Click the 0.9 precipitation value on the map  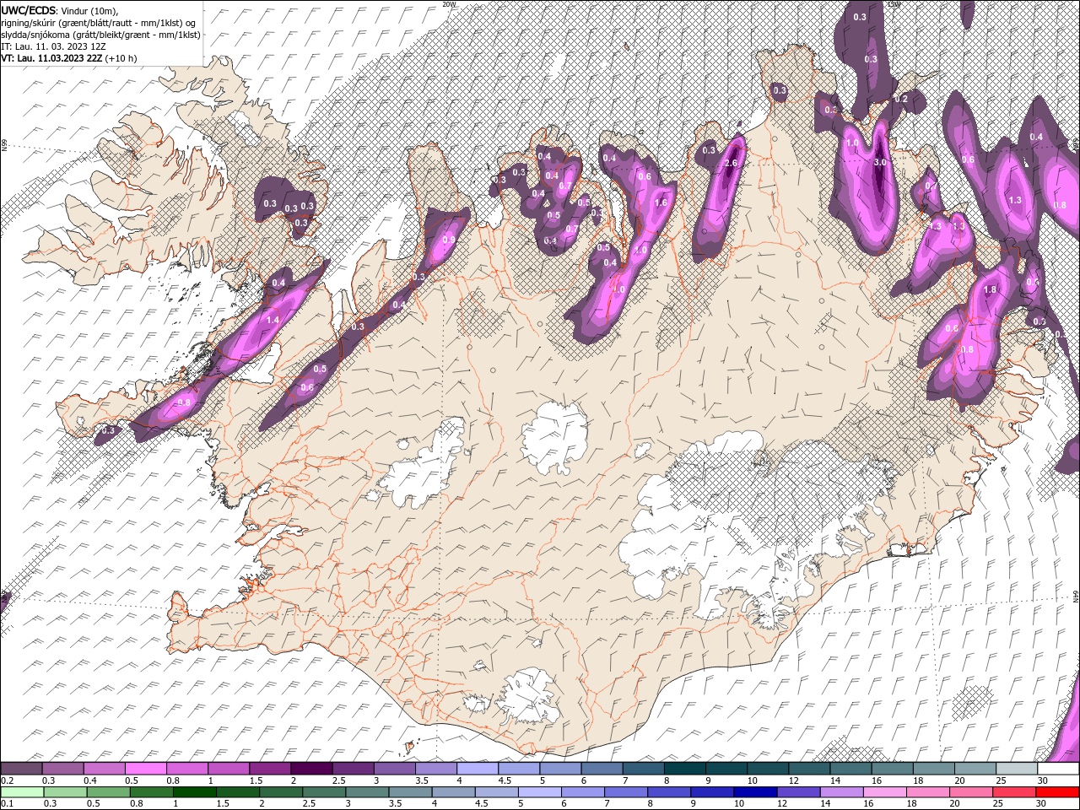click(448, 239)
